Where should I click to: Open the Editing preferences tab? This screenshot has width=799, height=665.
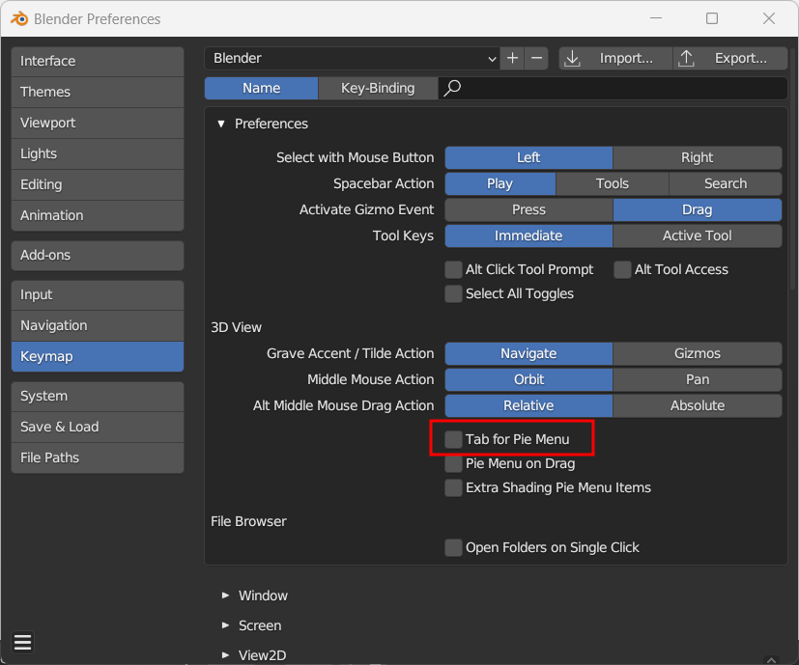(x=98, y=185)
